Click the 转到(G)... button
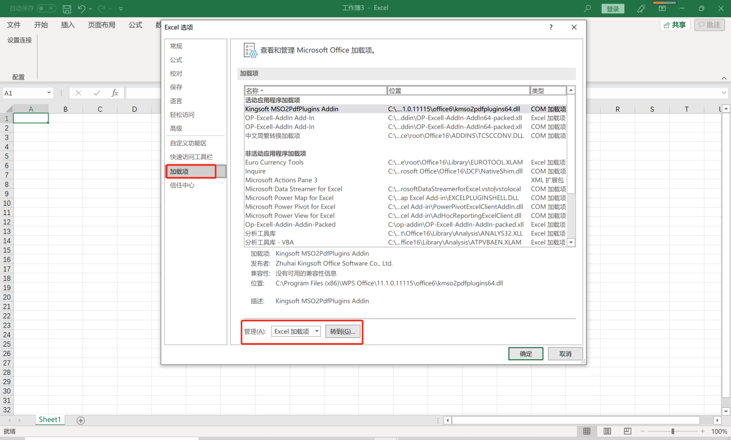731x440 pixels. [x=343, y=332]
